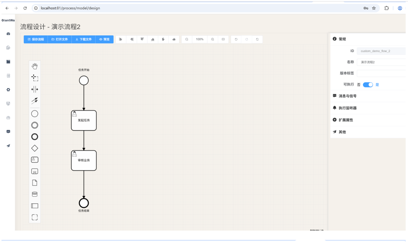Pick the data store cylinder icon
The image size is (408, 242).
35,194
